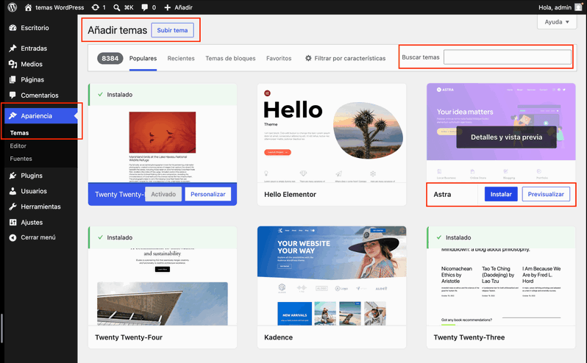
Task: Open the Kadence theme thumbnail
Action: (x=332, y=276)
